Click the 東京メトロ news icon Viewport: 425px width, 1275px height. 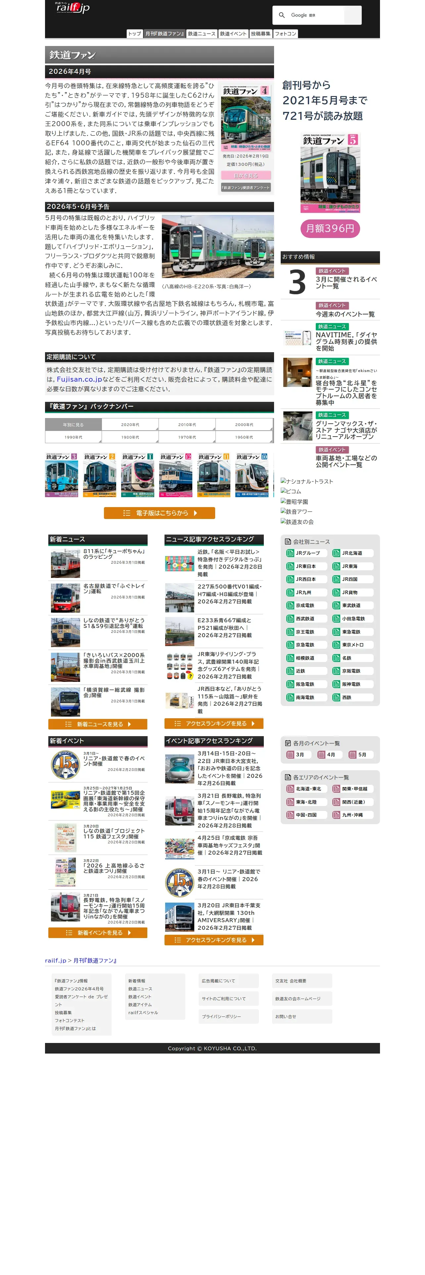pos(336,645)
